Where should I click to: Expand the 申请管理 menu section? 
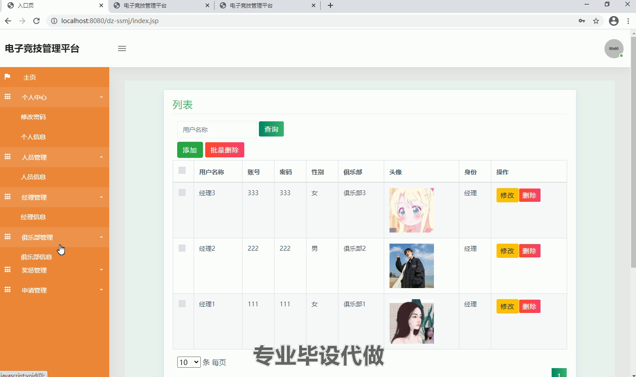click(101, 290)
